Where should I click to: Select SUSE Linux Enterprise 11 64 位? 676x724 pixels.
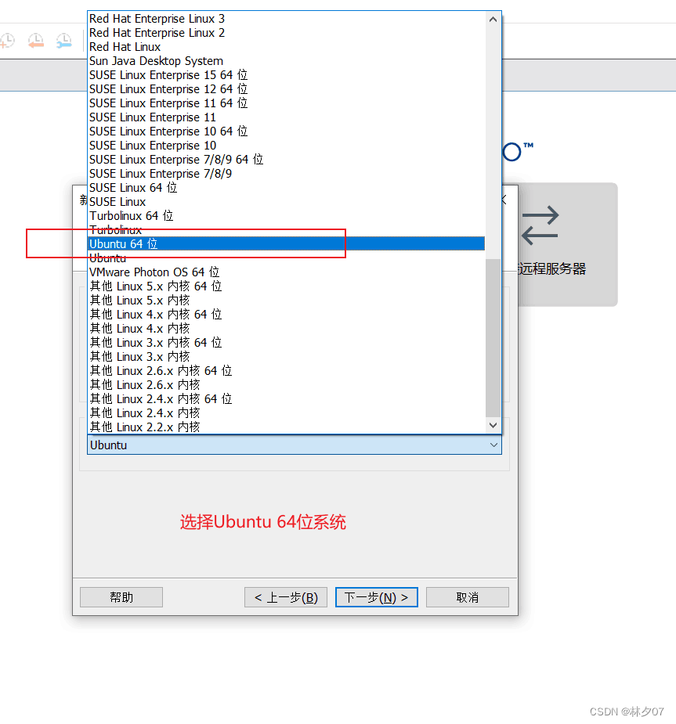click(286, 103)
